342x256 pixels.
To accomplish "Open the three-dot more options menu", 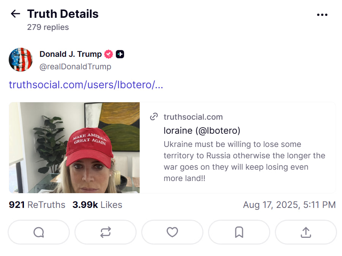I will (x=322, y=15).
